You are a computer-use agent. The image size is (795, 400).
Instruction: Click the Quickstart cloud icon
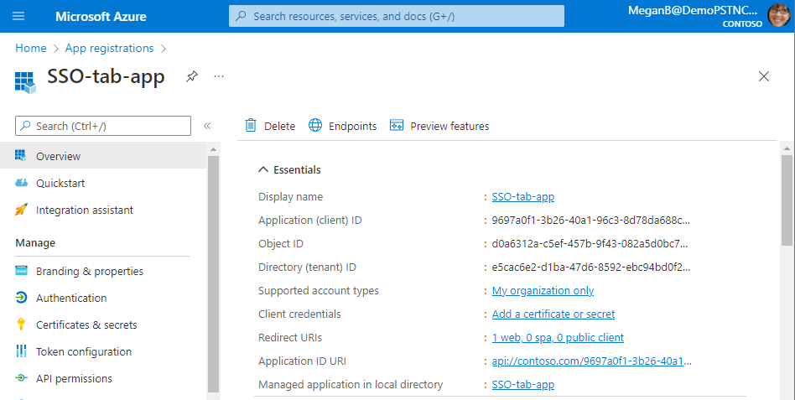[21, 183]
